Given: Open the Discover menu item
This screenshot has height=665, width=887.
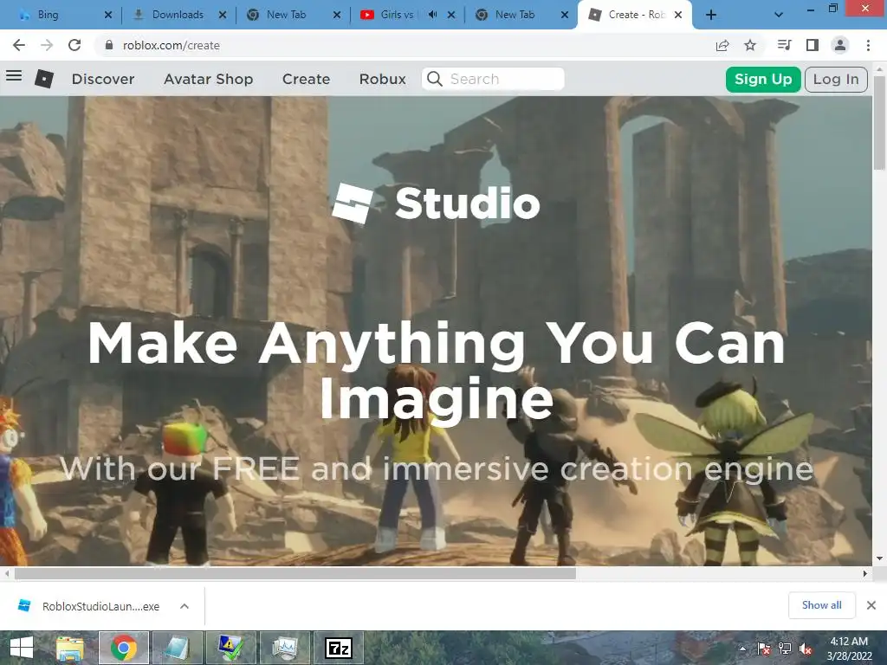Looking at the screenshot, I should [x=103, y=79].
